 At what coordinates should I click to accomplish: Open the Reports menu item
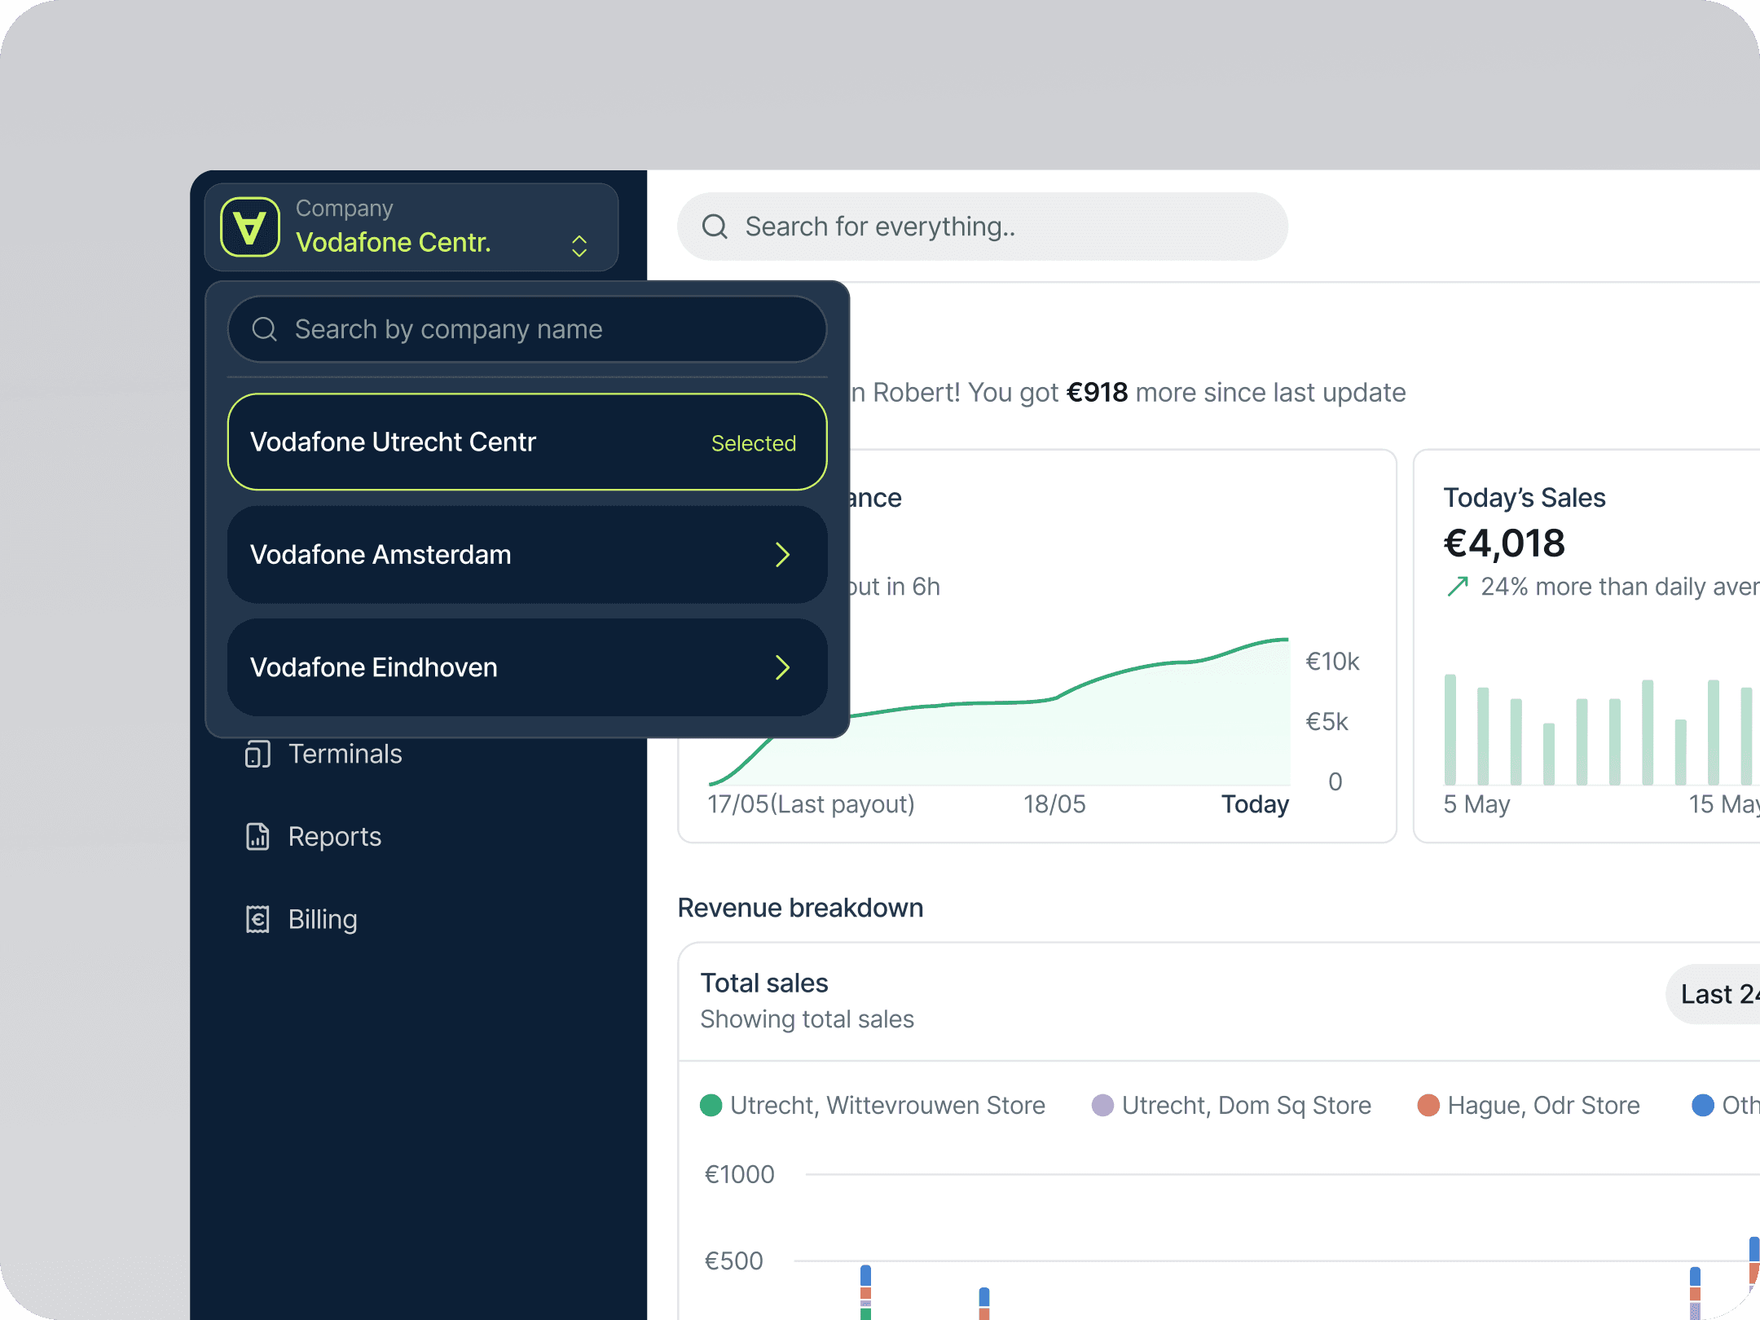(335, 837)
